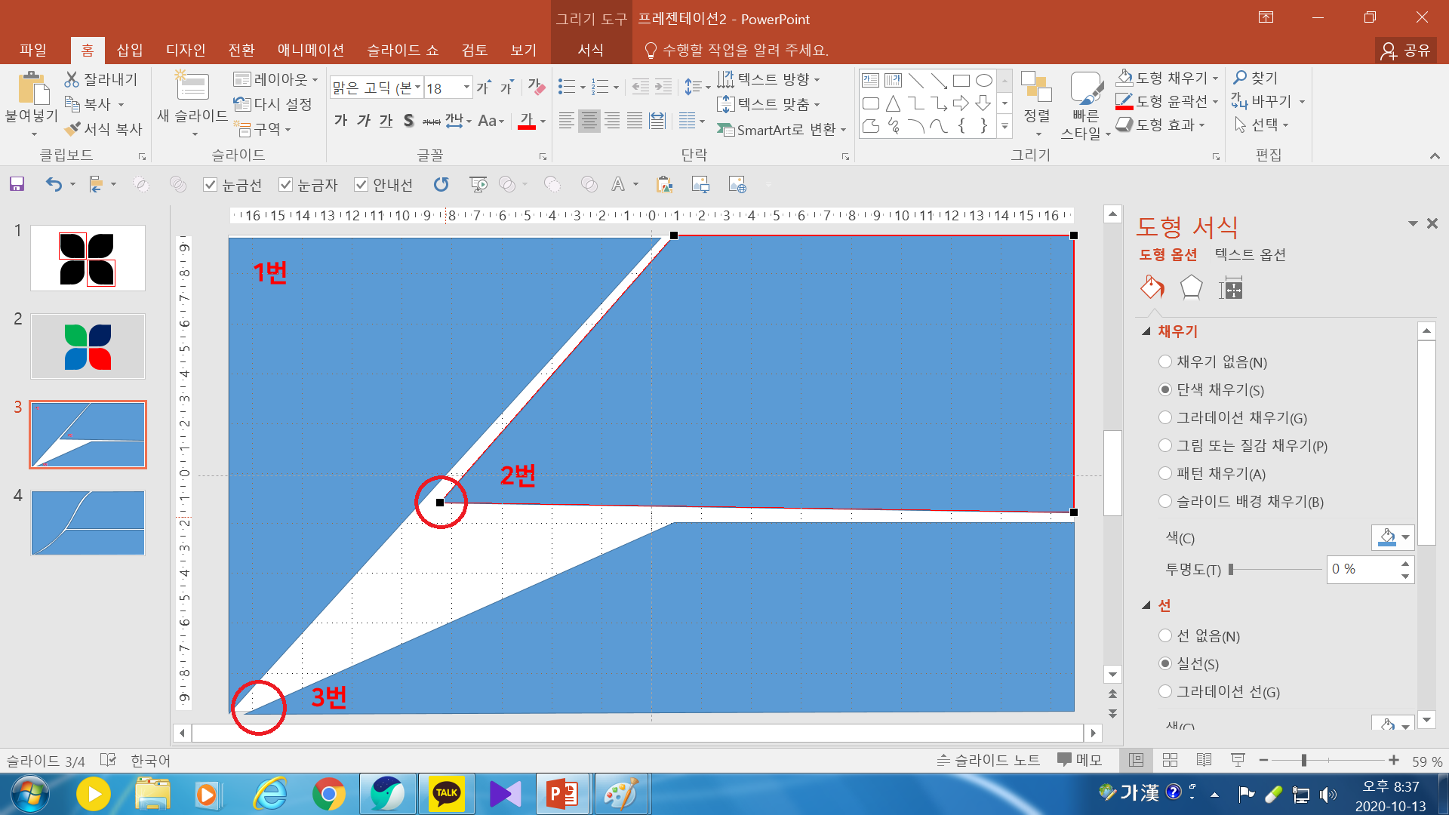1449x815 pixels.
Task: Click the 슬라이드 노트 button
Action: click(x=988, y=760)
